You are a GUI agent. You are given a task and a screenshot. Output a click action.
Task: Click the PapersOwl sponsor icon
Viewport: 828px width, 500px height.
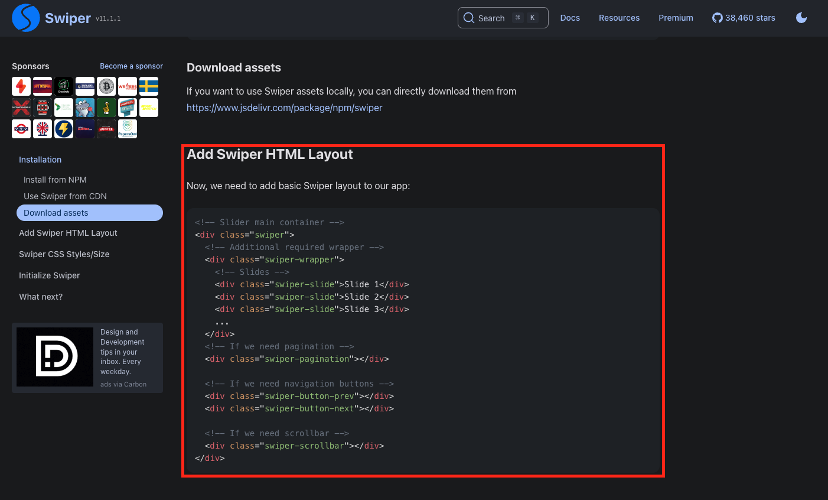tap(127, 128)
